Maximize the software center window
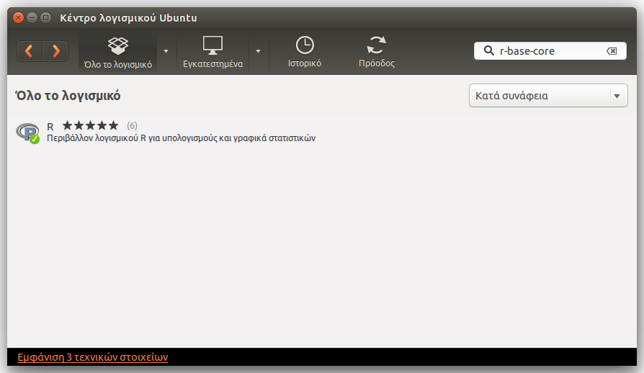The image size is (644, 373). [x=46, y=18]
